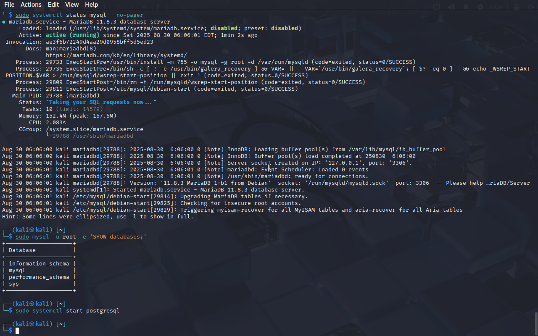Click the 'sys' database row

point(14,283)
